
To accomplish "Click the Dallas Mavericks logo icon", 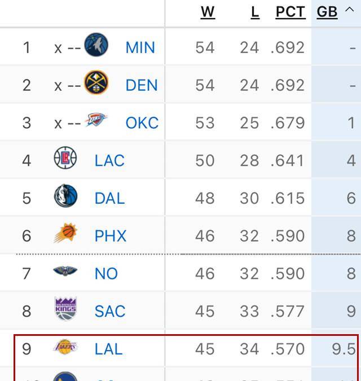I will click(x=65, y=196).
